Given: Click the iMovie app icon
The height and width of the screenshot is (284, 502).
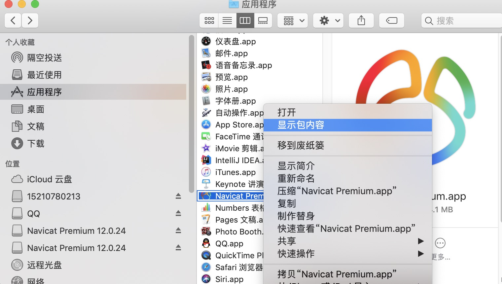Looking at the screenshot, I should [x=206, y=148].
